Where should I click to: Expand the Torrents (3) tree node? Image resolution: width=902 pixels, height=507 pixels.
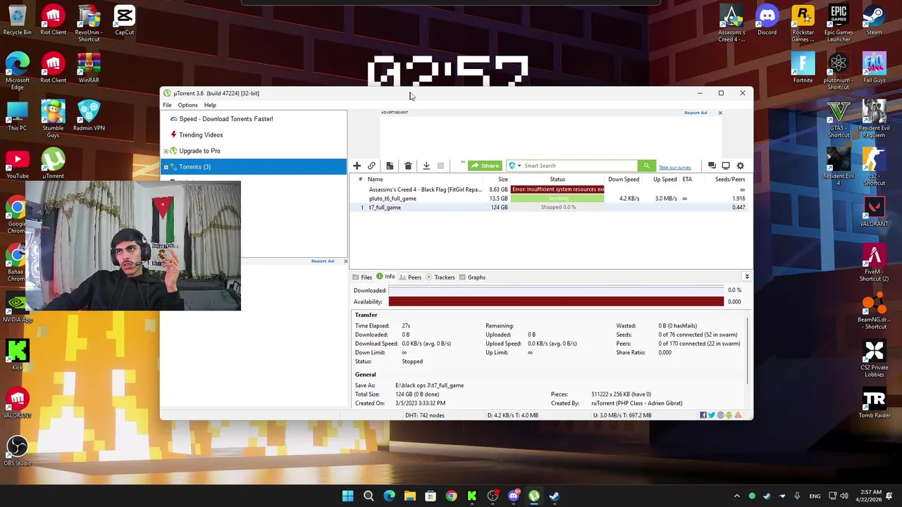coord(166,167)
